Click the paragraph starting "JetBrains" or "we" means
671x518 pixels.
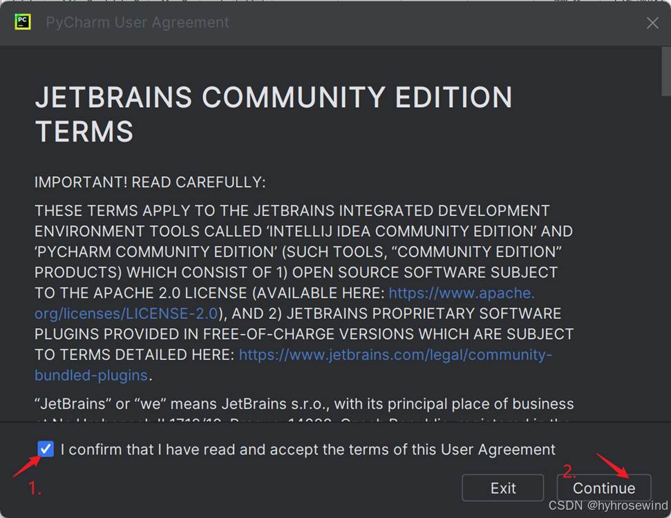[304, 408]
